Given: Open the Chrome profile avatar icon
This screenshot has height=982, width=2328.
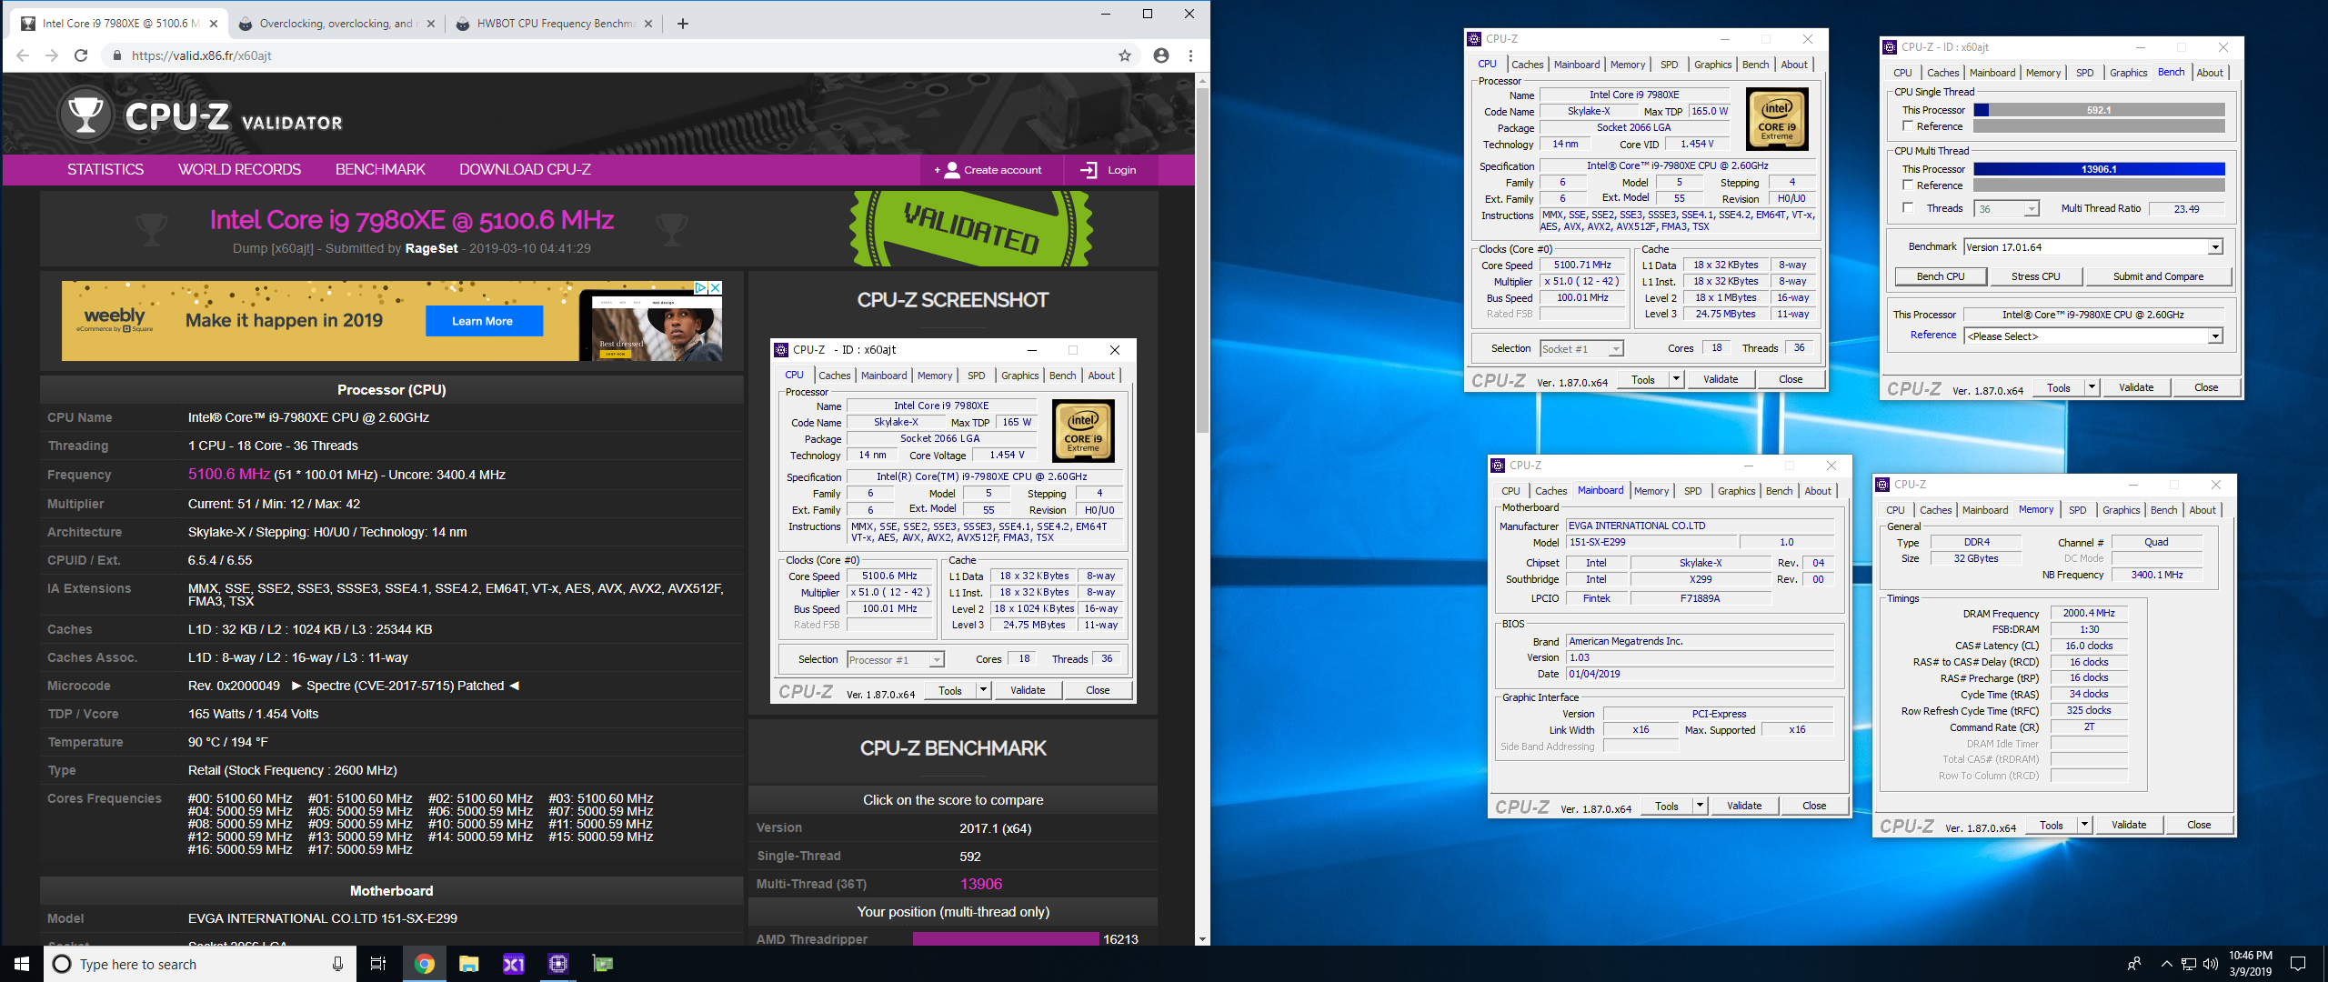Looking at the screenshot, I should click(x=1161, y=55).
